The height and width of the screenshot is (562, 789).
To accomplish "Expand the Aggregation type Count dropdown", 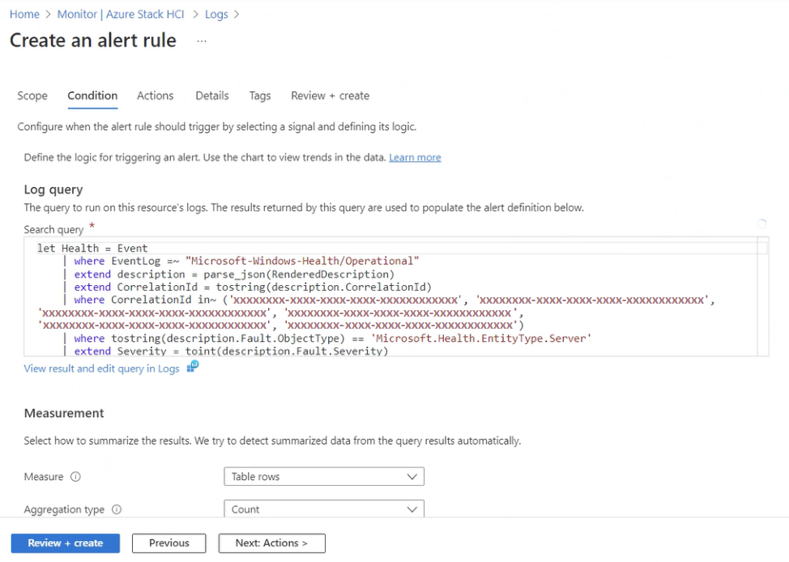I will [324, 509].
